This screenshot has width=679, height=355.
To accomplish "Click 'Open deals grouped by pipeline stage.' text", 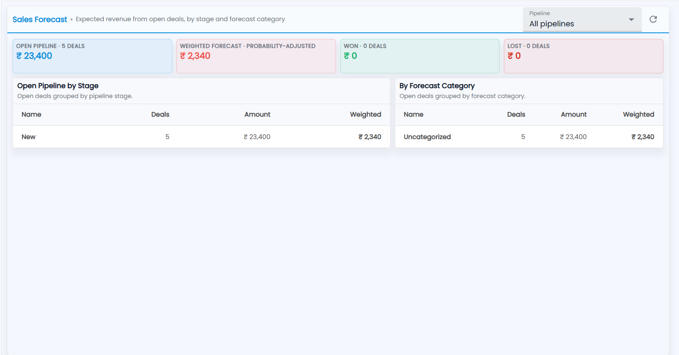I will (75, 96).
